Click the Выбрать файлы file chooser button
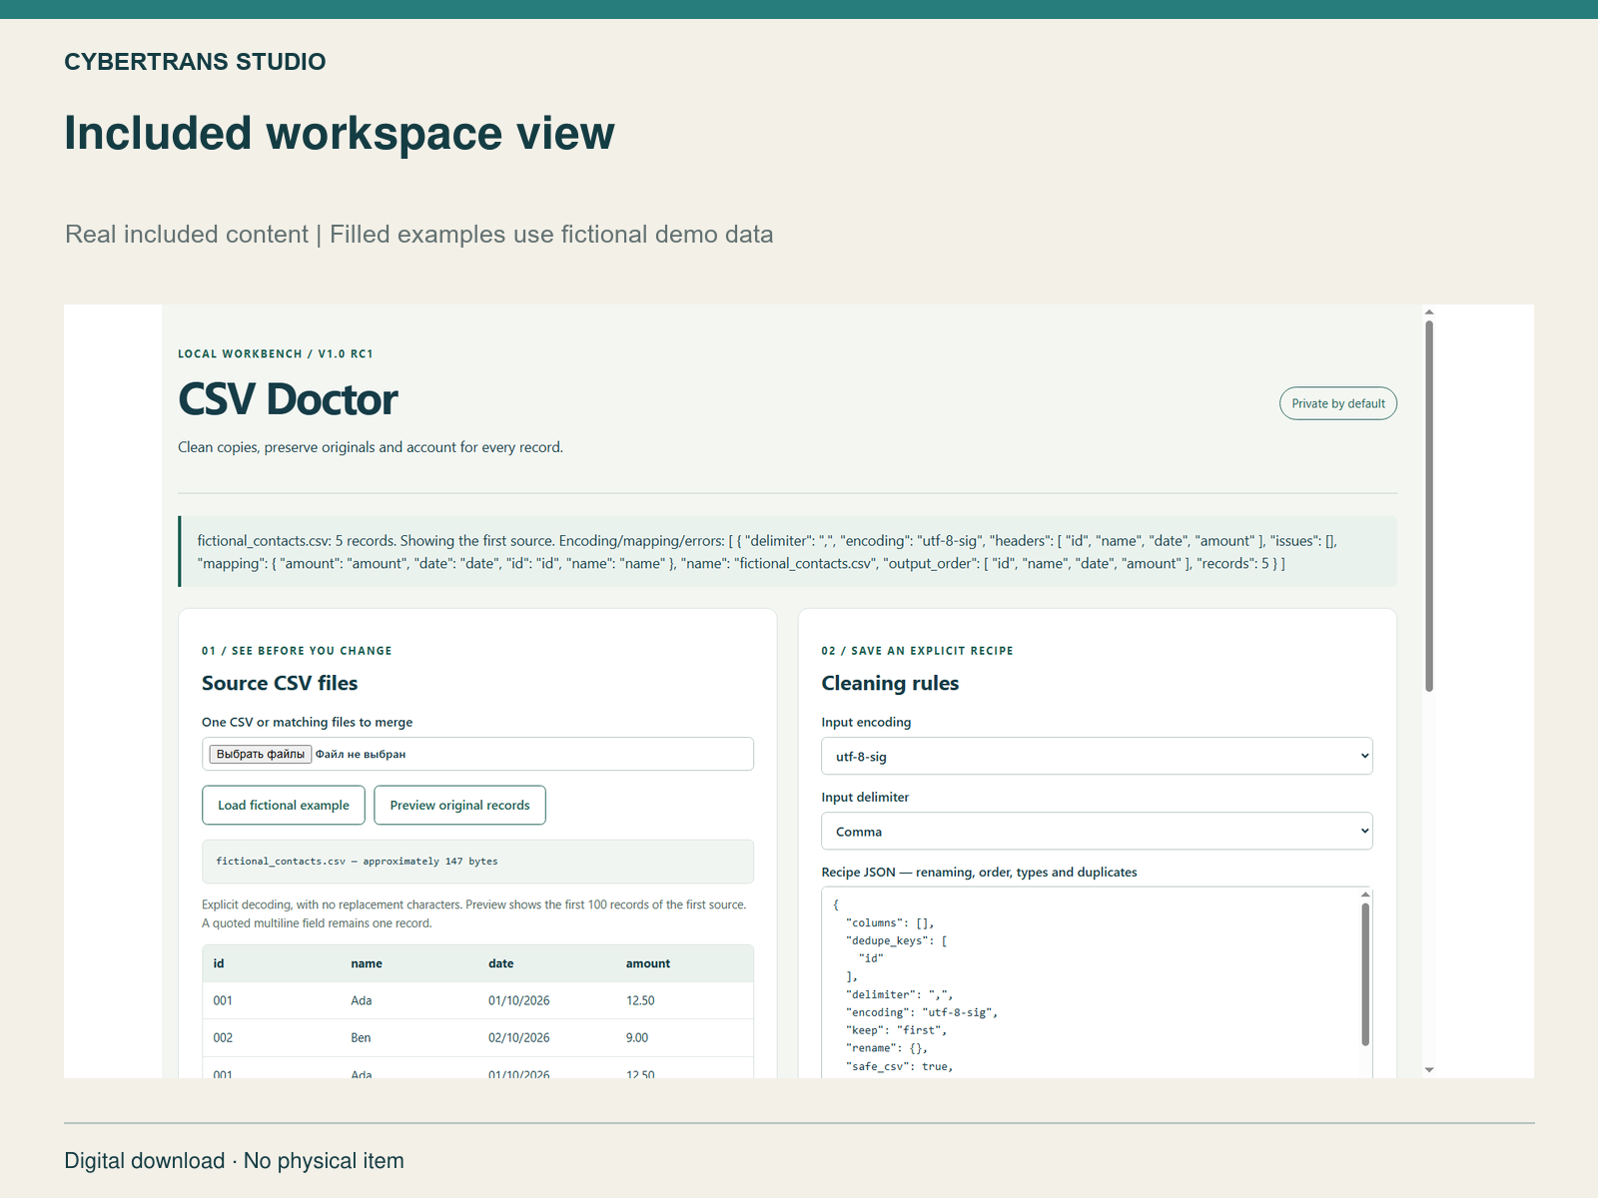The image size is (1598, 1198). [260, 754]
